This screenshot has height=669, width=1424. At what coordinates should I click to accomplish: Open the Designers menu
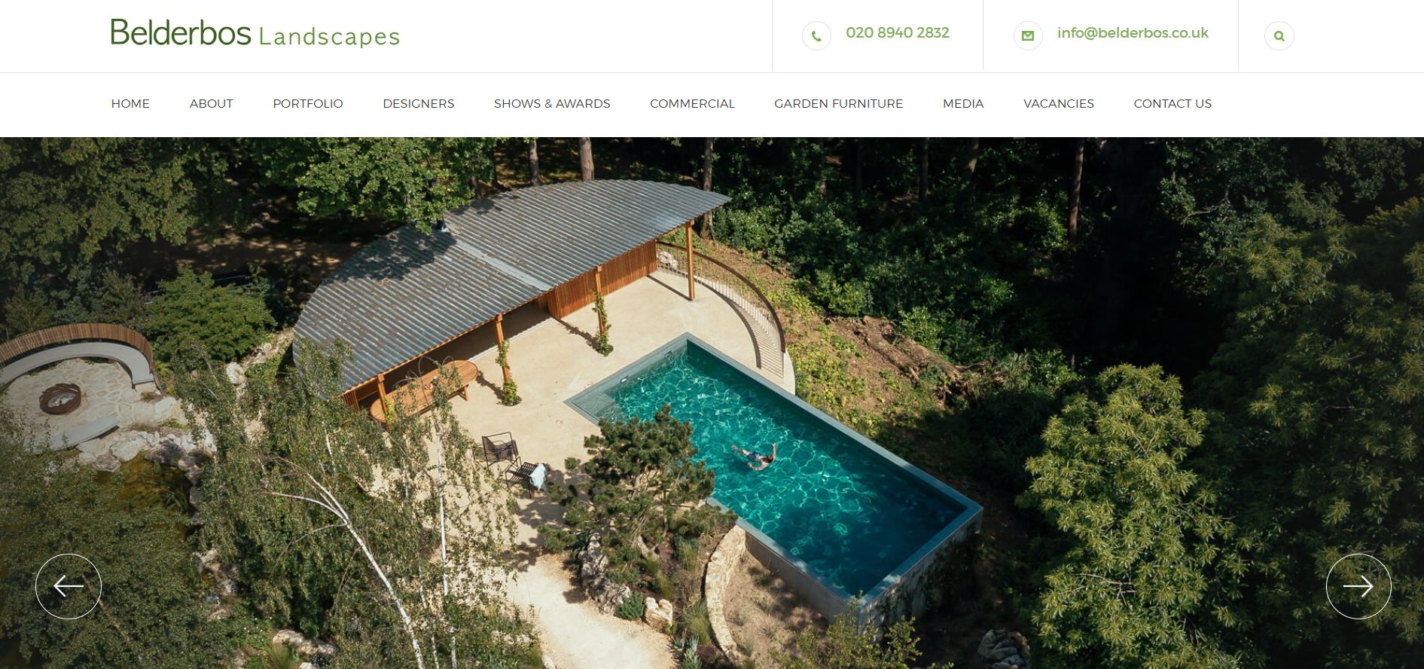419,104
